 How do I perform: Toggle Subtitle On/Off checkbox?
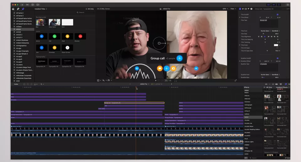coord(277,58)
